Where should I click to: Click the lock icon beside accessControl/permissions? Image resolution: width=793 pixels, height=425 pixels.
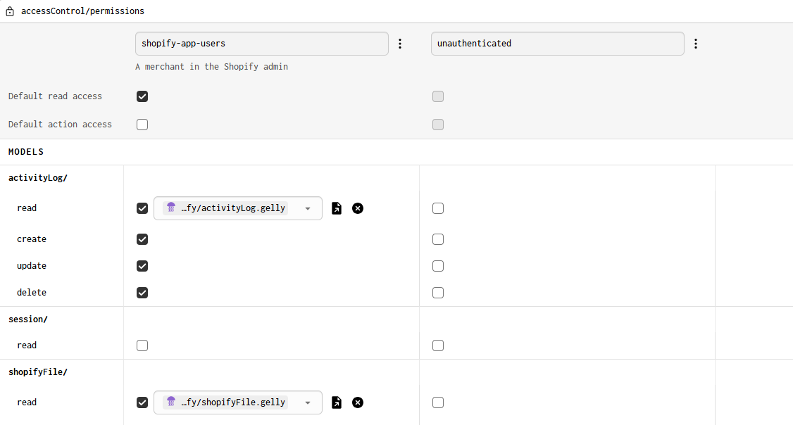coord(10,11)
